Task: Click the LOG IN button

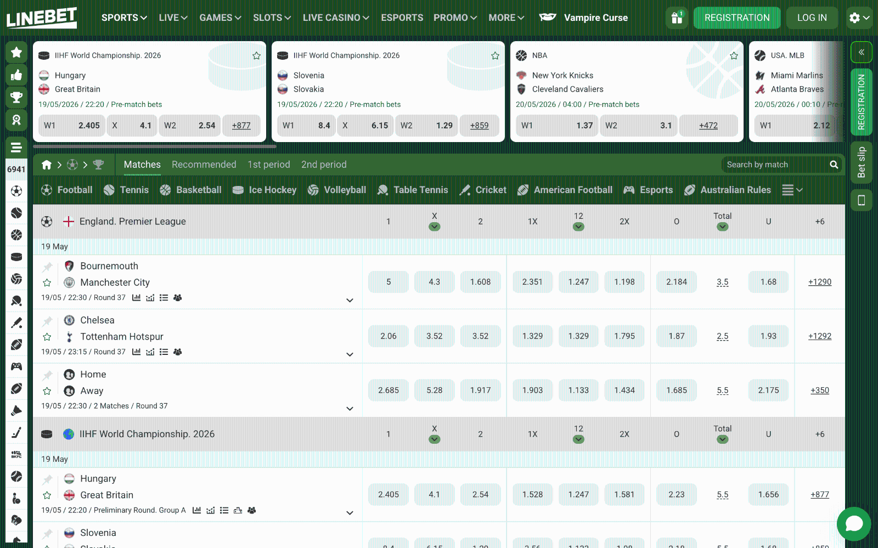Action: pos(812,18)
